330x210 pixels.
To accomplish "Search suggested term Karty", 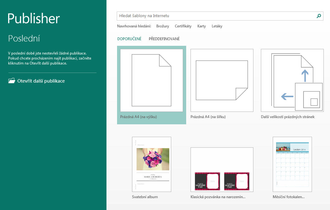I will click(201, 26).
